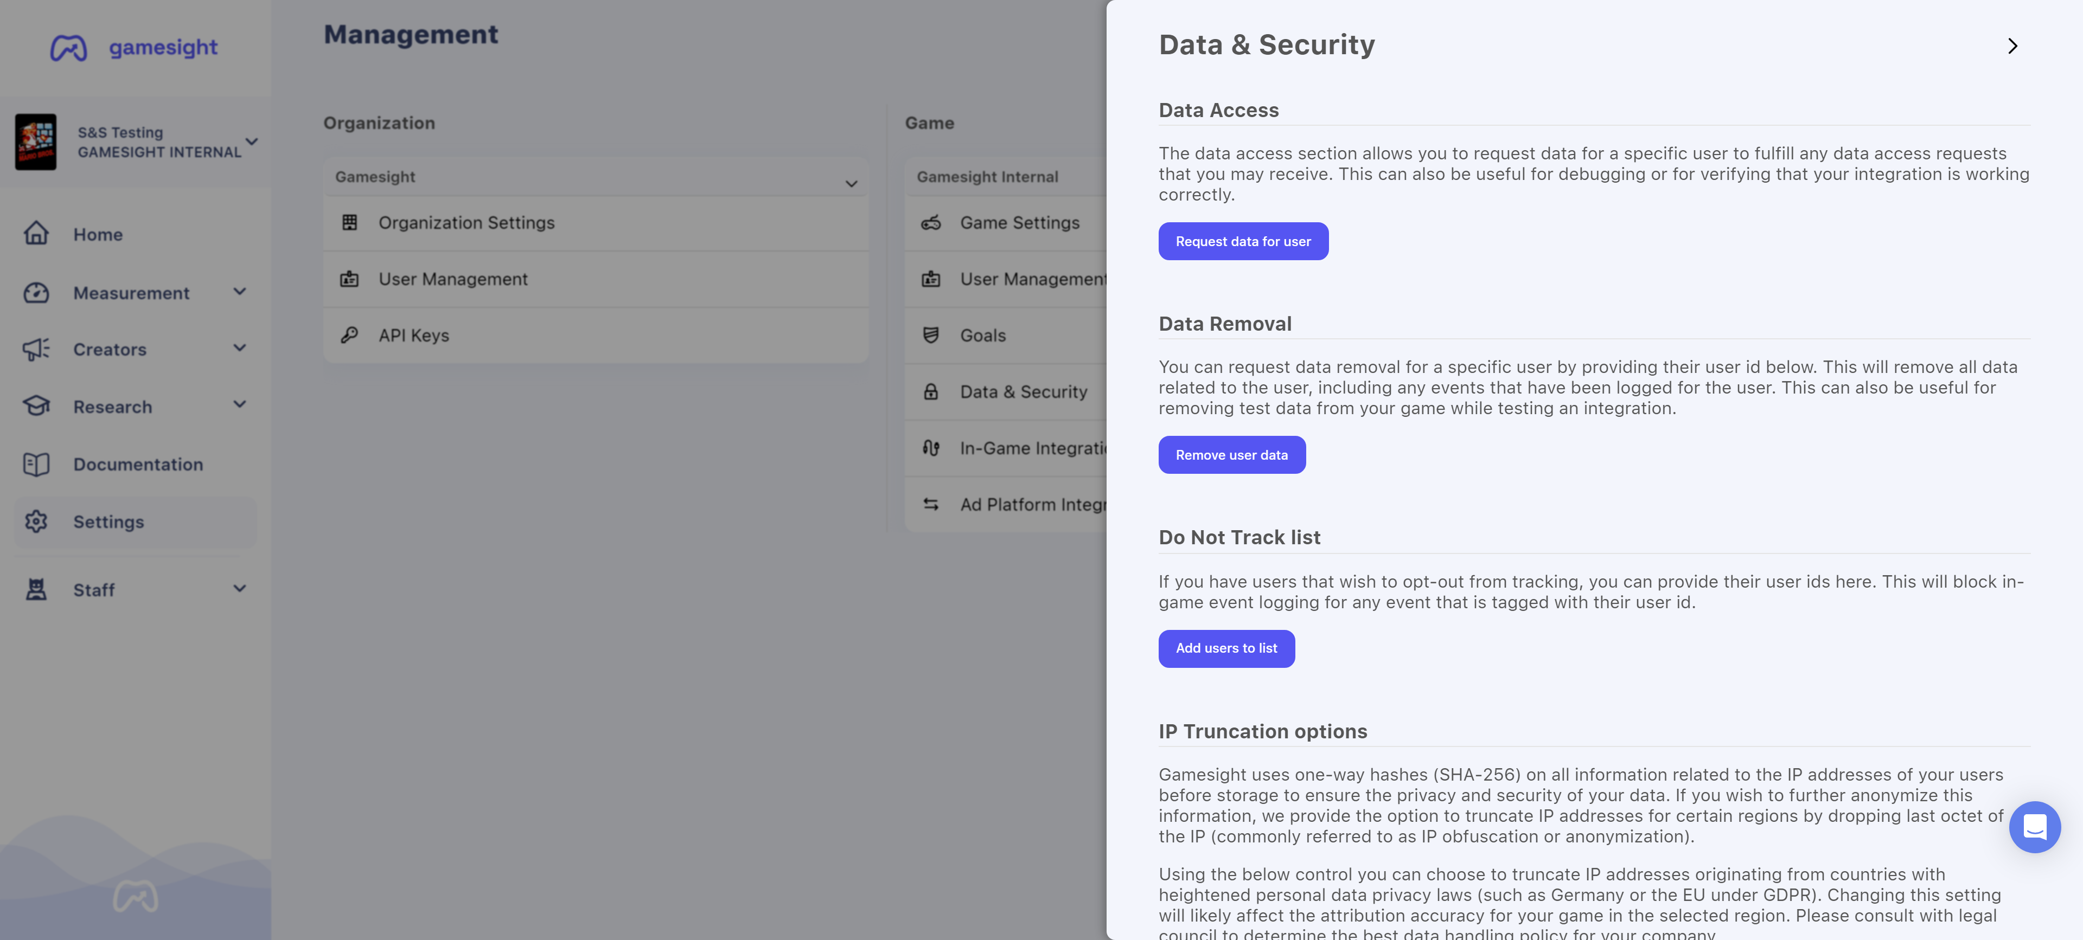Click the Organization Settings building icon
Screen dimensions: 2083x940
pyautogui.click(x=349, y=222)
